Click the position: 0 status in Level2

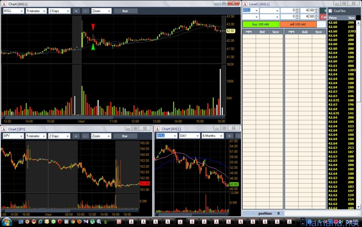(x=269, y=213)
